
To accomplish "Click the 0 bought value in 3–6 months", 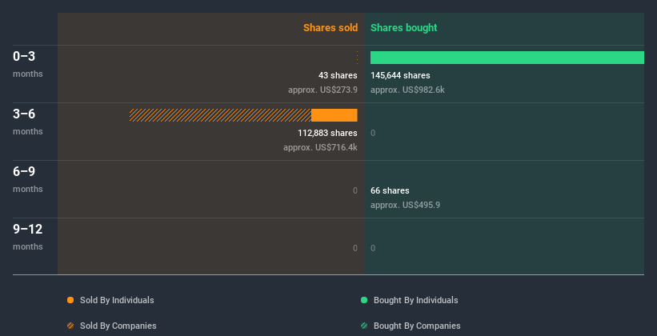I will click(x=373, y=134).
